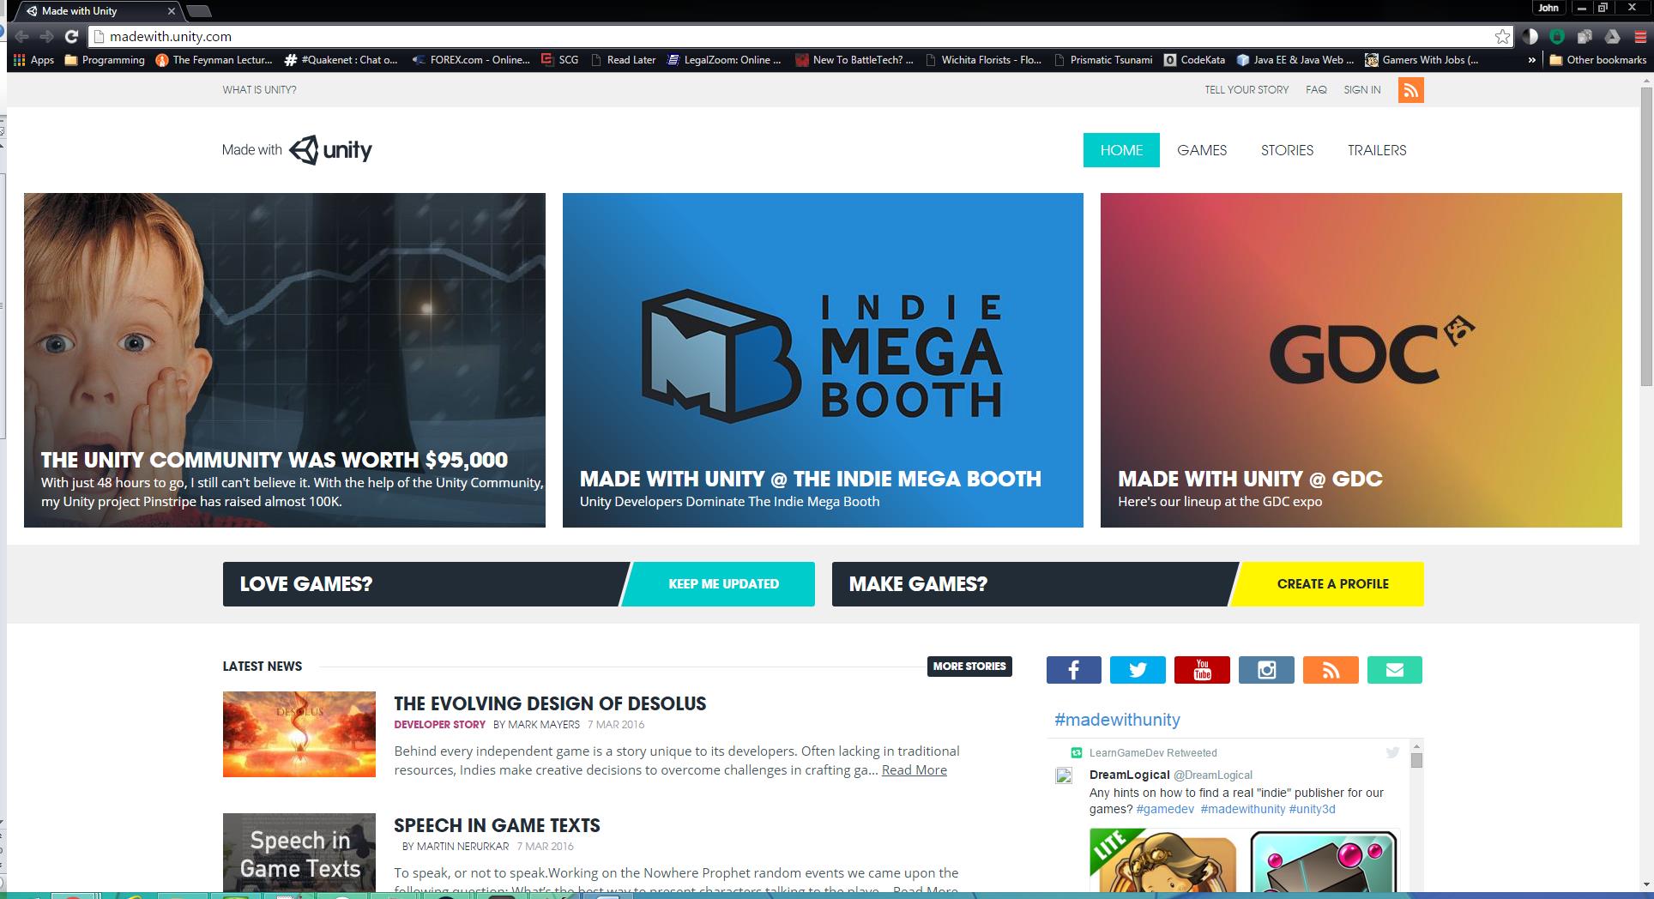This screenshot has width=1654, height=899.
Task: Open the Gamers With Jobs bookmark
Action: (x=1422, y=60)
